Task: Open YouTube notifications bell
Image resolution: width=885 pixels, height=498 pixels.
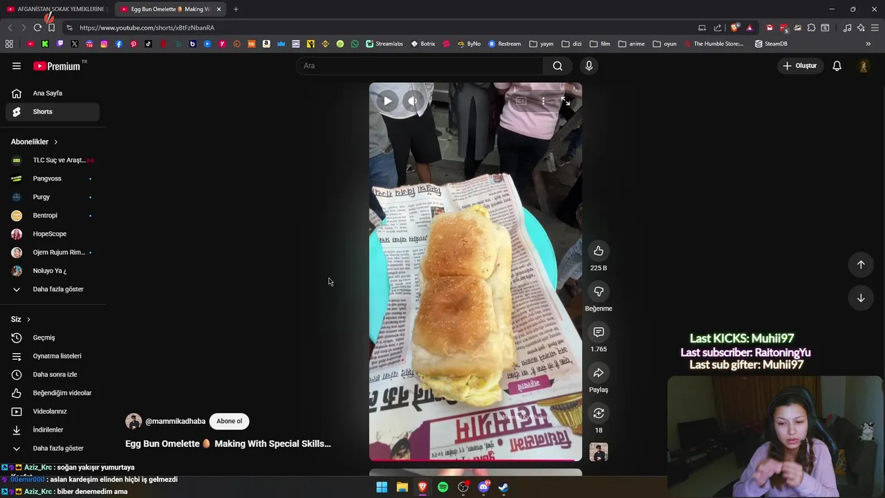Action: 837,66
